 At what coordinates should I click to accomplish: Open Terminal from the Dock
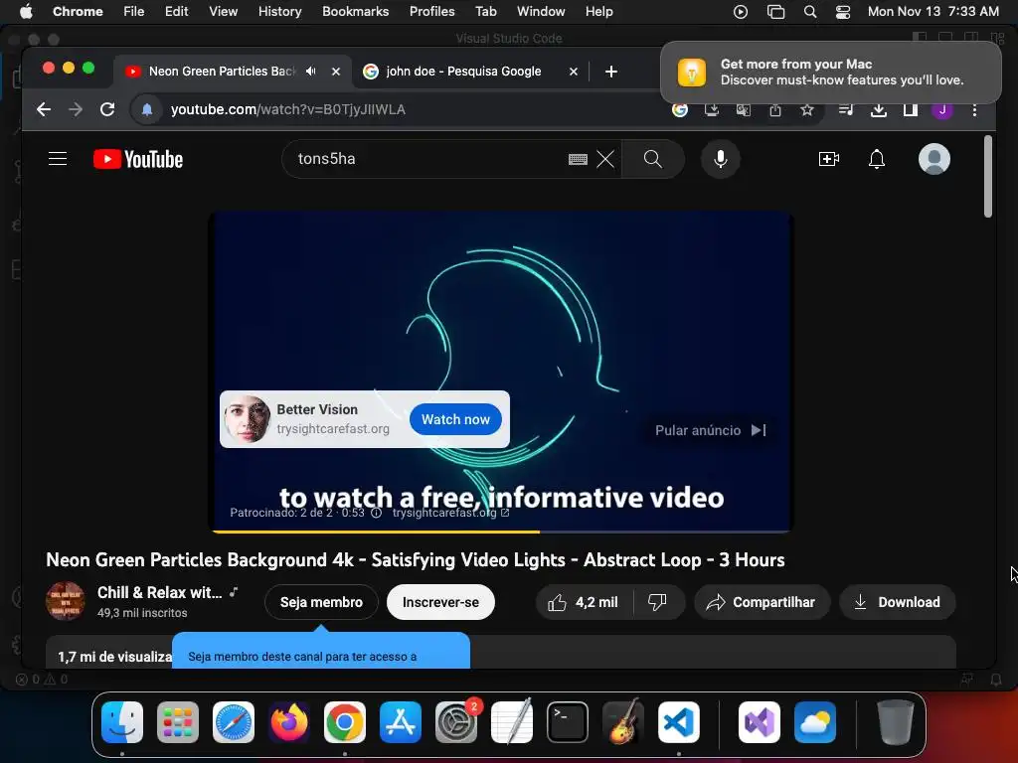[568, 721]
